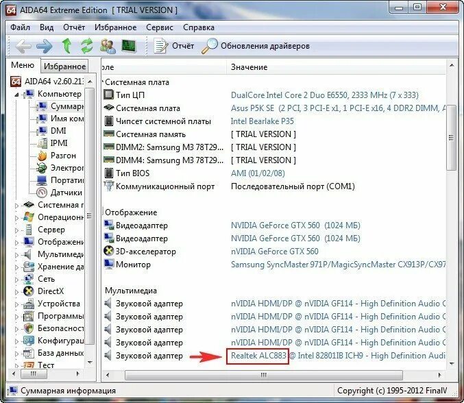Click the База данных tree icon

29,353
